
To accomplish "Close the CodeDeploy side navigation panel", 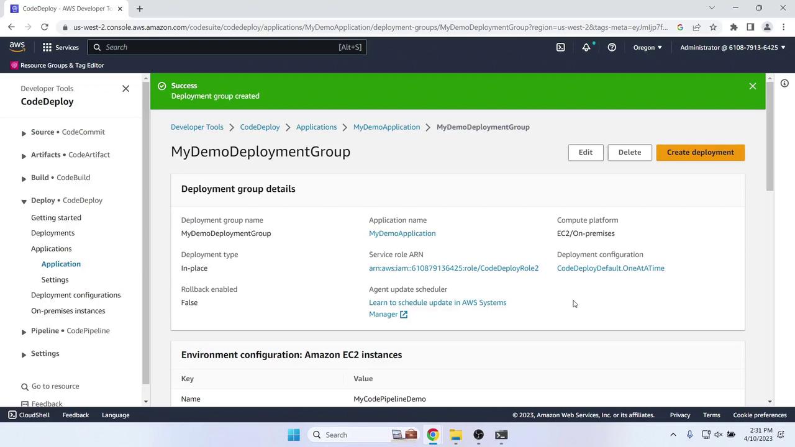I will pos(125,89).
